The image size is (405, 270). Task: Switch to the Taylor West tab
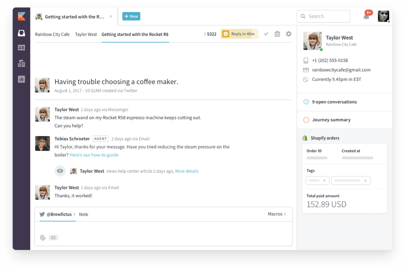point(86,34)
